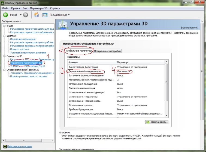This screenshot has height=152, width=206.
Task: Open the Back history dropdown arrow
Action: tap(21, 15)
